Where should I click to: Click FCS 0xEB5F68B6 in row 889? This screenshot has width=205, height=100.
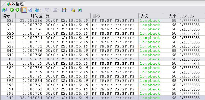click(190, 68)
